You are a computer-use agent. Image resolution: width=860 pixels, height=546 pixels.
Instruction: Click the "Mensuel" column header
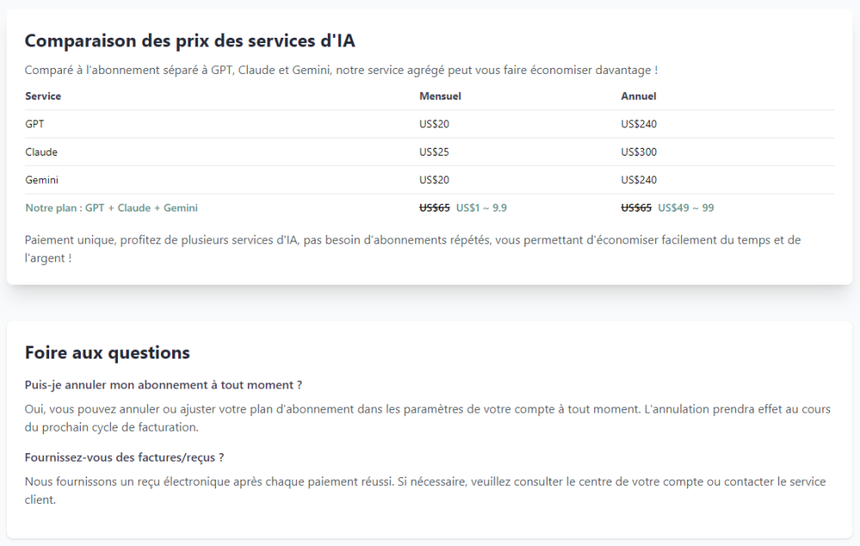pyautogui.click(x=439, y=96)
